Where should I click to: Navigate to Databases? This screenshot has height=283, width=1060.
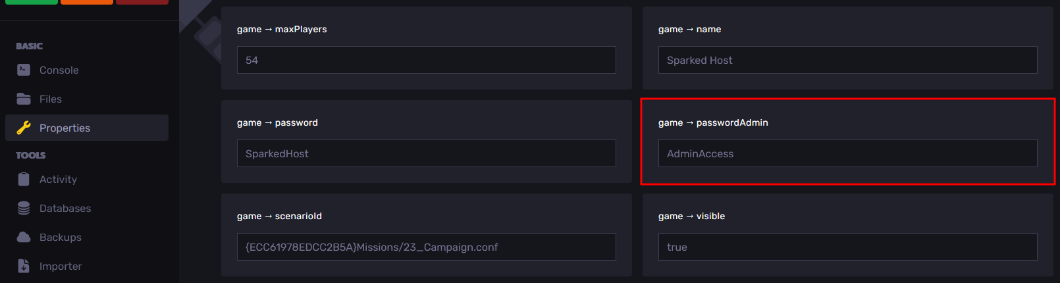[x=65, y=208]
